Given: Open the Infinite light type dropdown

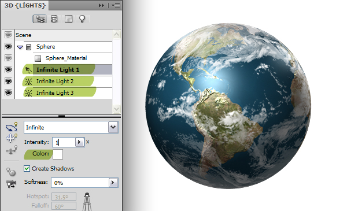Looking at the screenshot, I should (x=113, y=127).
